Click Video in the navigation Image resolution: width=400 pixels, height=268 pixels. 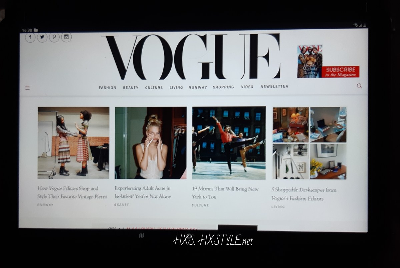[x=247, y=87]
